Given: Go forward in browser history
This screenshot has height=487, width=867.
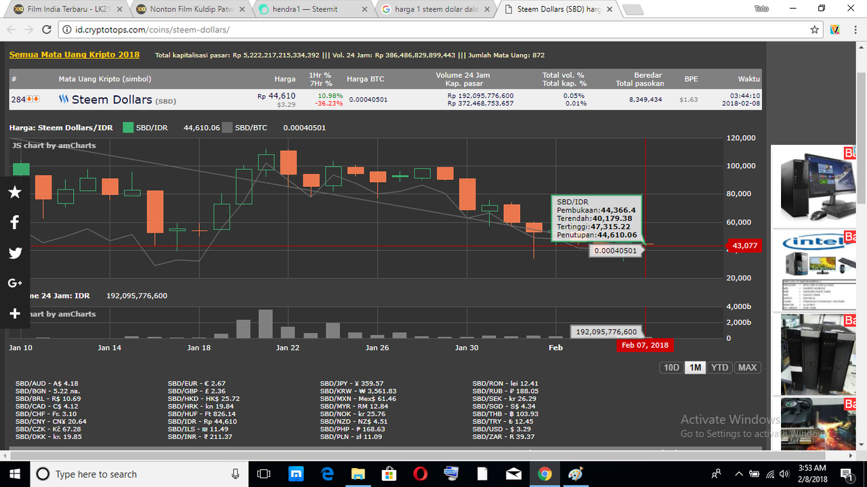Looking at the screenshot, I should 29,30.
